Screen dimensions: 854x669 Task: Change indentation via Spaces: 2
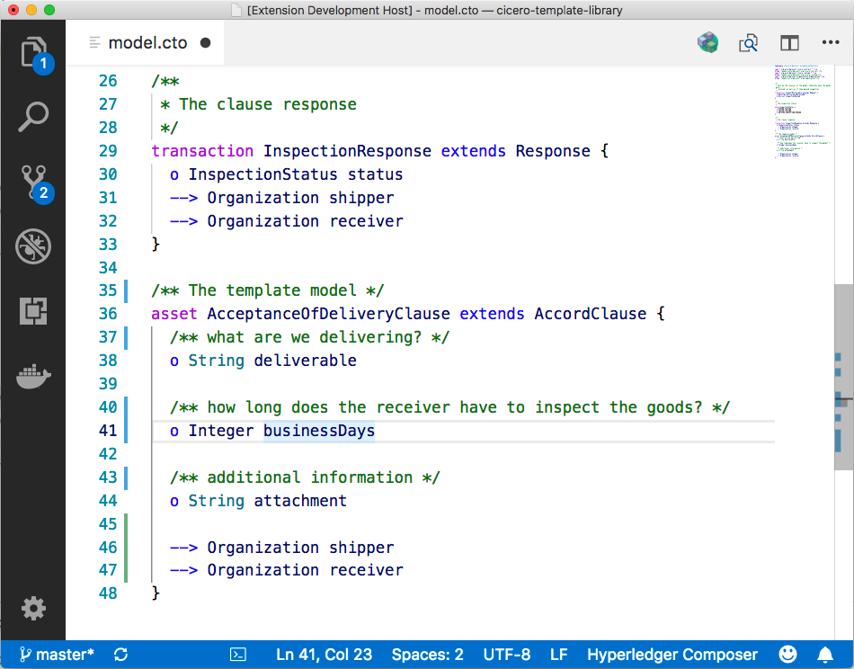[x=428, y=655]
